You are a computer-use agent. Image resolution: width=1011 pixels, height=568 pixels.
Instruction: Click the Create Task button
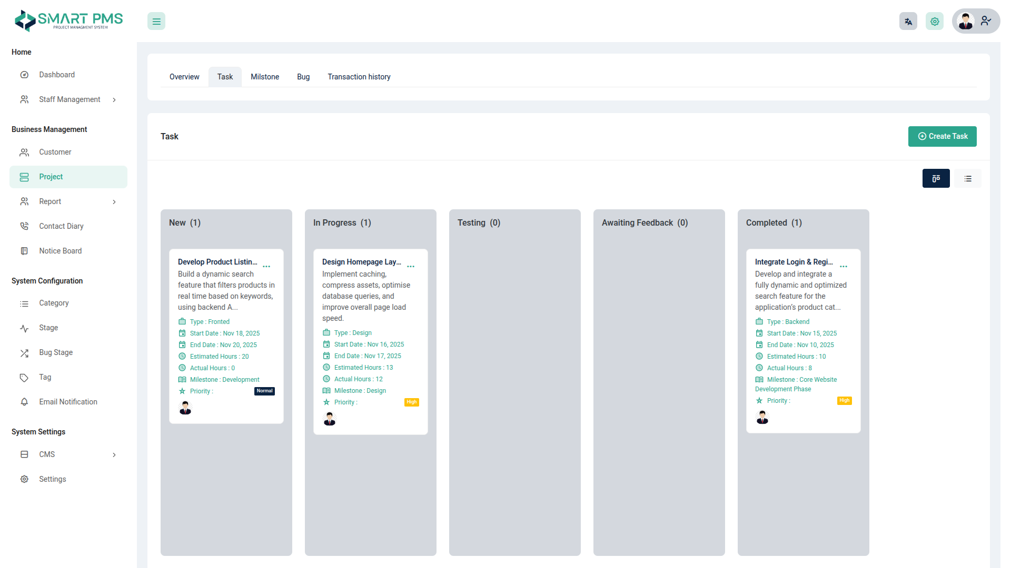pos(942,136)
